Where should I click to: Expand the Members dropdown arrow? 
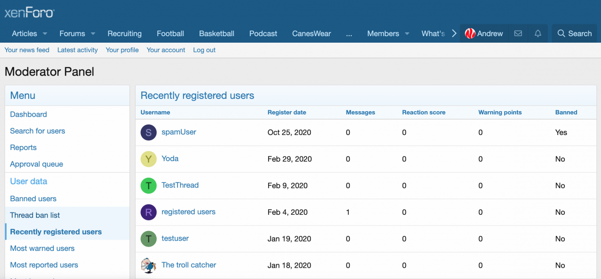click(x=407, y=34)
